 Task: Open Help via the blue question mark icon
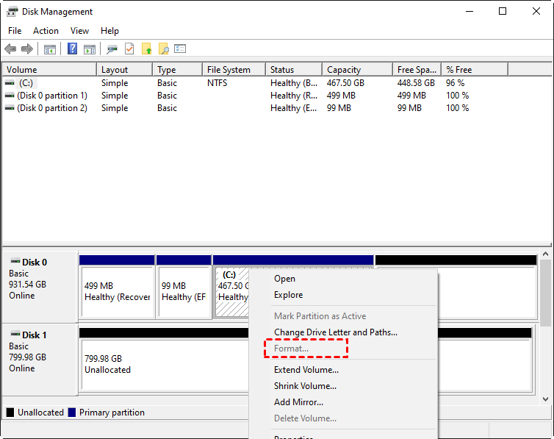(73, 49)
